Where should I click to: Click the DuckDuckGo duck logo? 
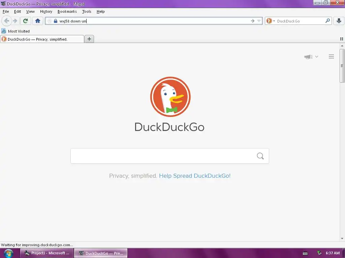coord(170,97)
